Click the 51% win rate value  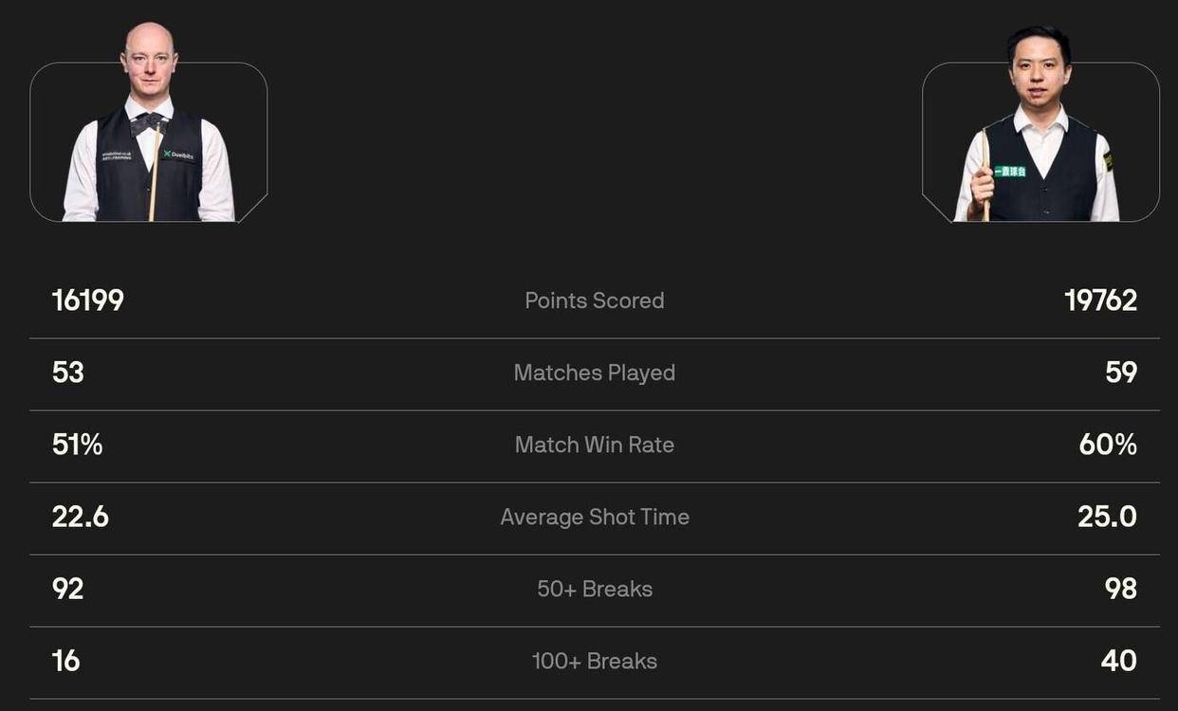[x=77, y=445]
